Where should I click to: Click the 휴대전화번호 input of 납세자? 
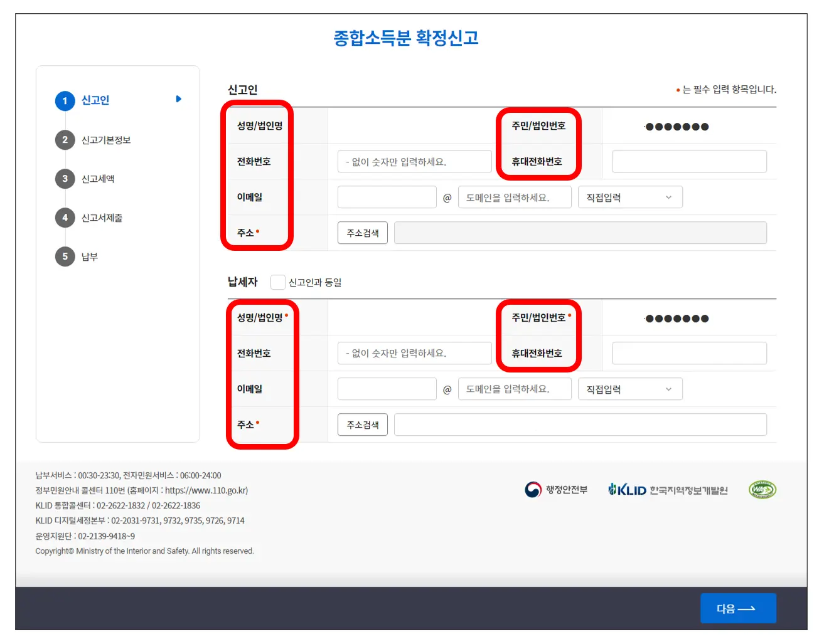[688, 353]
